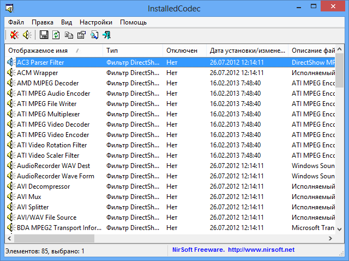
Task: Select the AVI Mux name text
Action: tap(29, 197)
